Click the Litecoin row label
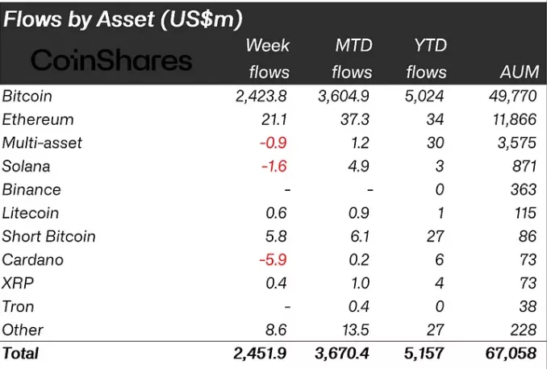Image resolution: width=547 pixels, height=369 pixels. 31,213
